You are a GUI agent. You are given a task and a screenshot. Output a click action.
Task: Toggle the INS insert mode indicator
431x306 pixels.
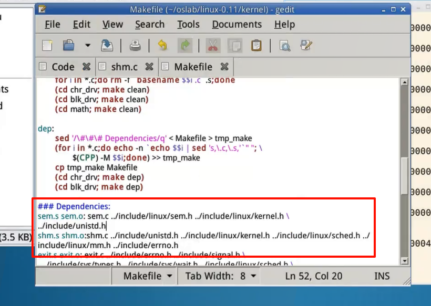click(382, 276)
